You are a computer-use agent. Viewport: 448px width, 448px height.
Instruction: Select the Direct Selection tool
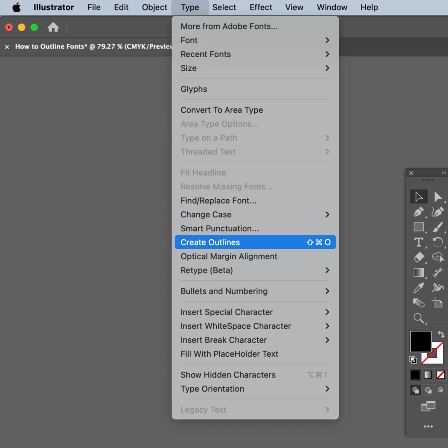(438, 197)
